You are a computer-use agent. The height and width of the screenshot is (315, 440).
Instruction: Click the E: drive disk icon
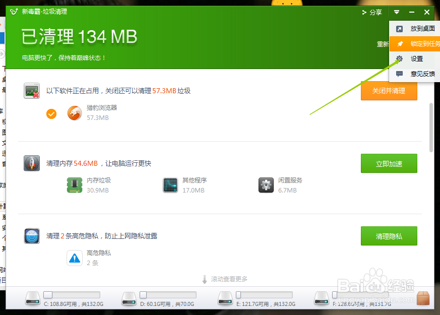225,298
